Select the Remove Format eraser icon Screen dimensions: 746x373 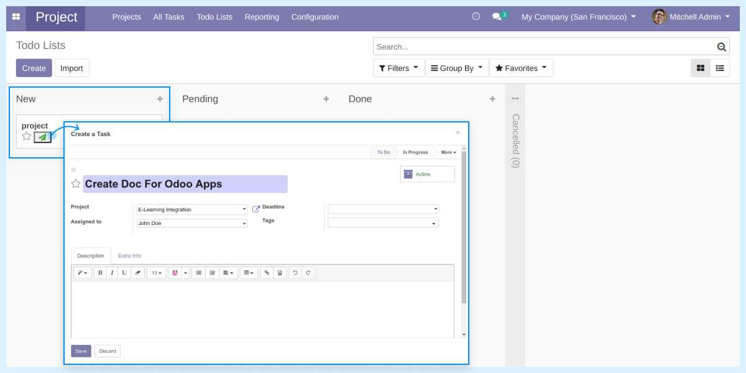click(x=137, y=272)
